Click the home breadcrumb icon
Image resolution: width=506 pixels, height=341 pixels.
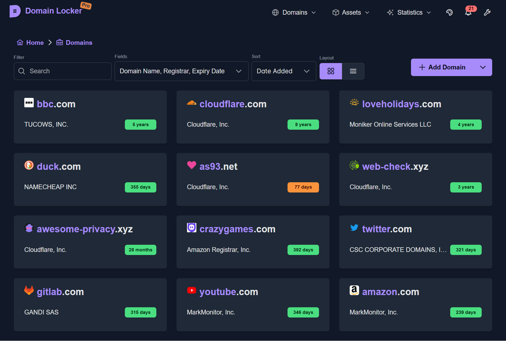(x=20, y=42)
